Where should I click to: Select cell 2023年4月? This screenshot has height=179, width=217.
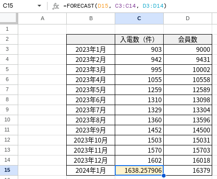tap(91, 80)
